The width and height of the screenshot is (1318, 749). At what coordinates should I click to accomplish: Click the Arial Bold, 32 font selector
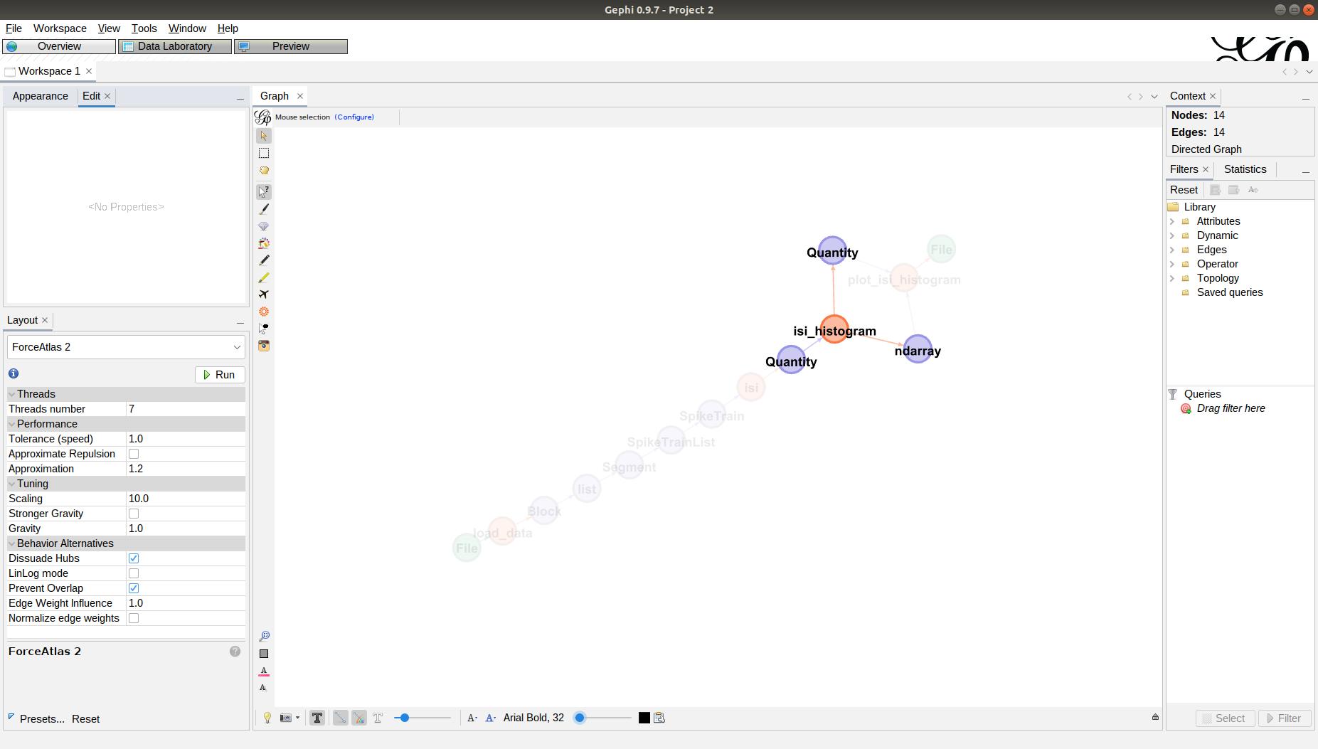point(533,718)
